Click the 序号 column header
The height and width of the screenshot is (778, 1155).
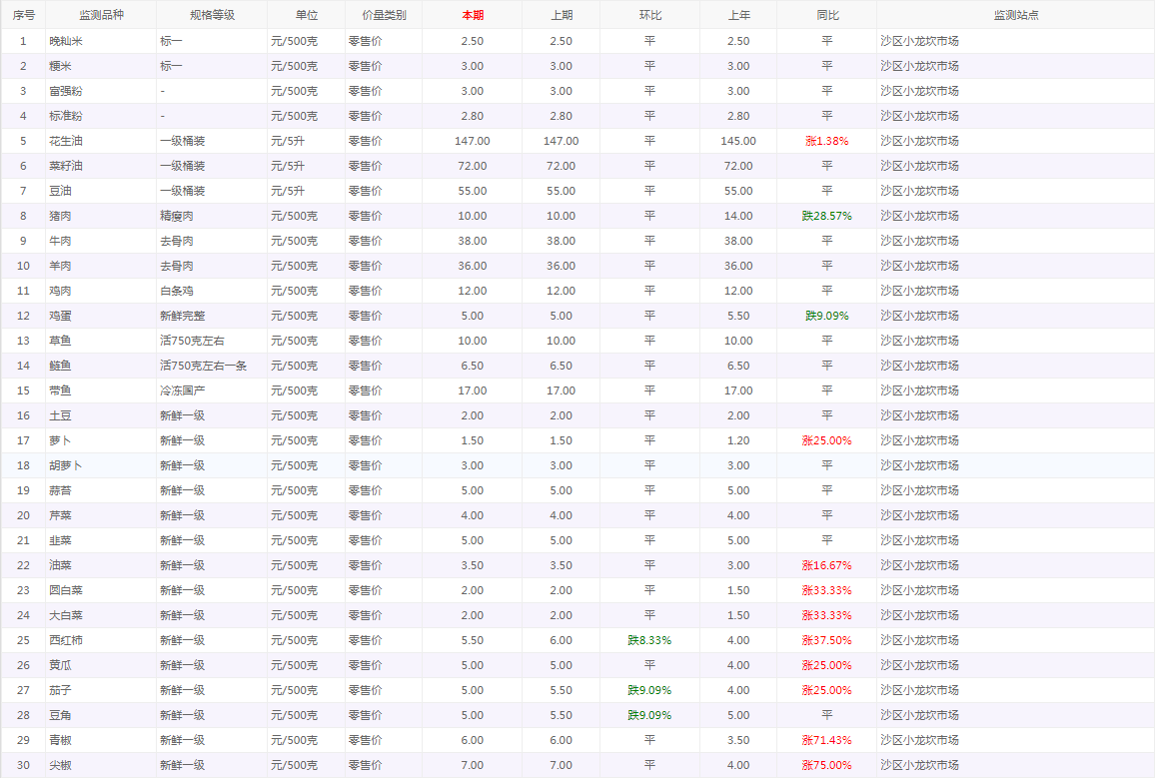tap(23, 15)
